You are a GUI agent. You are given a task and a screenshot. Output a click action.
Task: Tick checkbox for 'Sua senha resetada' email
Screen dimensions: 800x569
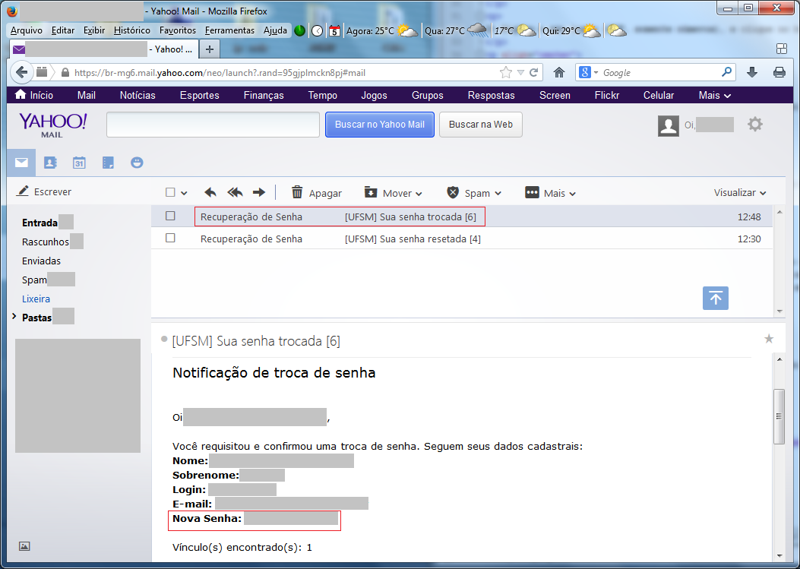coord(170,238)
